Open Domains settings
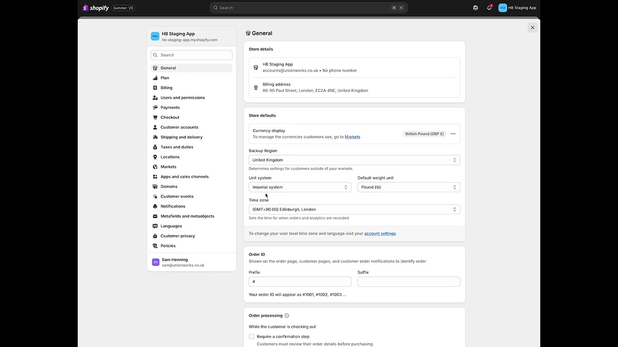This screenshot has height=347, width=618. pos(192,187)
